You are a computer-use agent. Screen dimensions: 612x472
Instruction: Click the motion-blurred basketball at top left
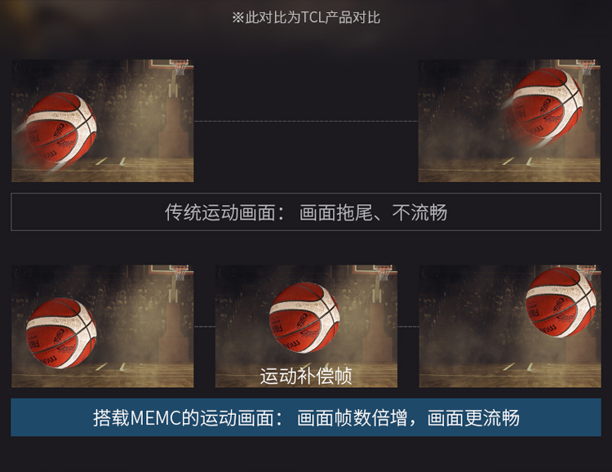pyautogui.click(x=60, y=128)
